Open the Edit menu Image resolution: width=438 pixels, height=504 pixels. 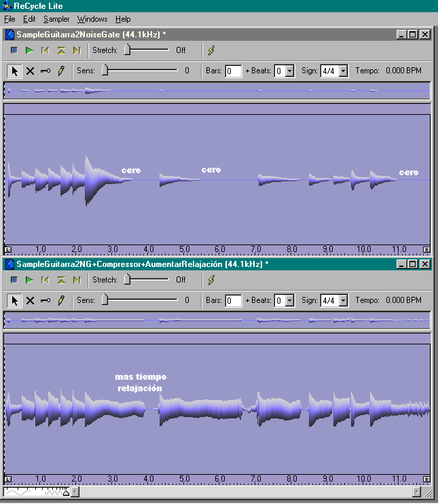(29, 19)
